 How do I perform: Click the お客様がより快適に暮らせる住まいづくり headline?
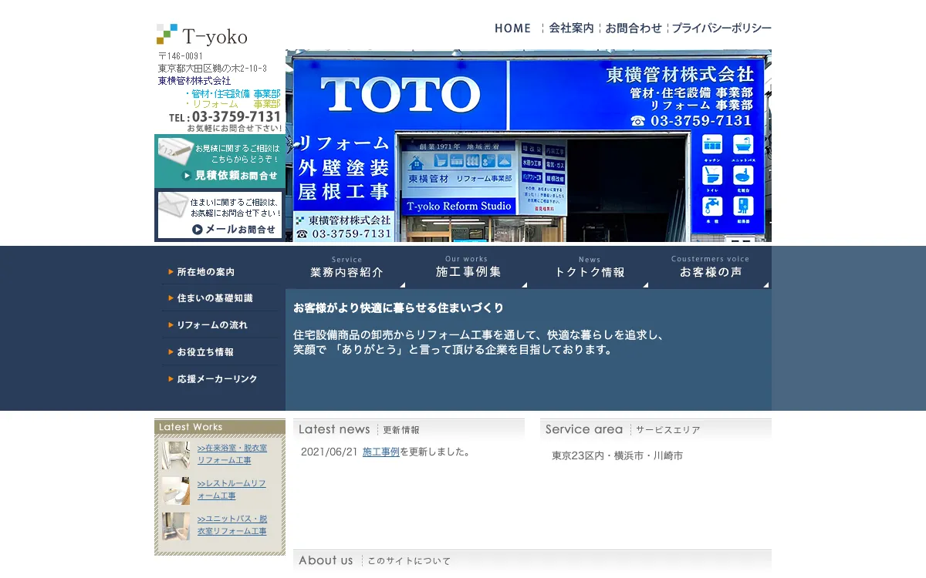point(398,308)
